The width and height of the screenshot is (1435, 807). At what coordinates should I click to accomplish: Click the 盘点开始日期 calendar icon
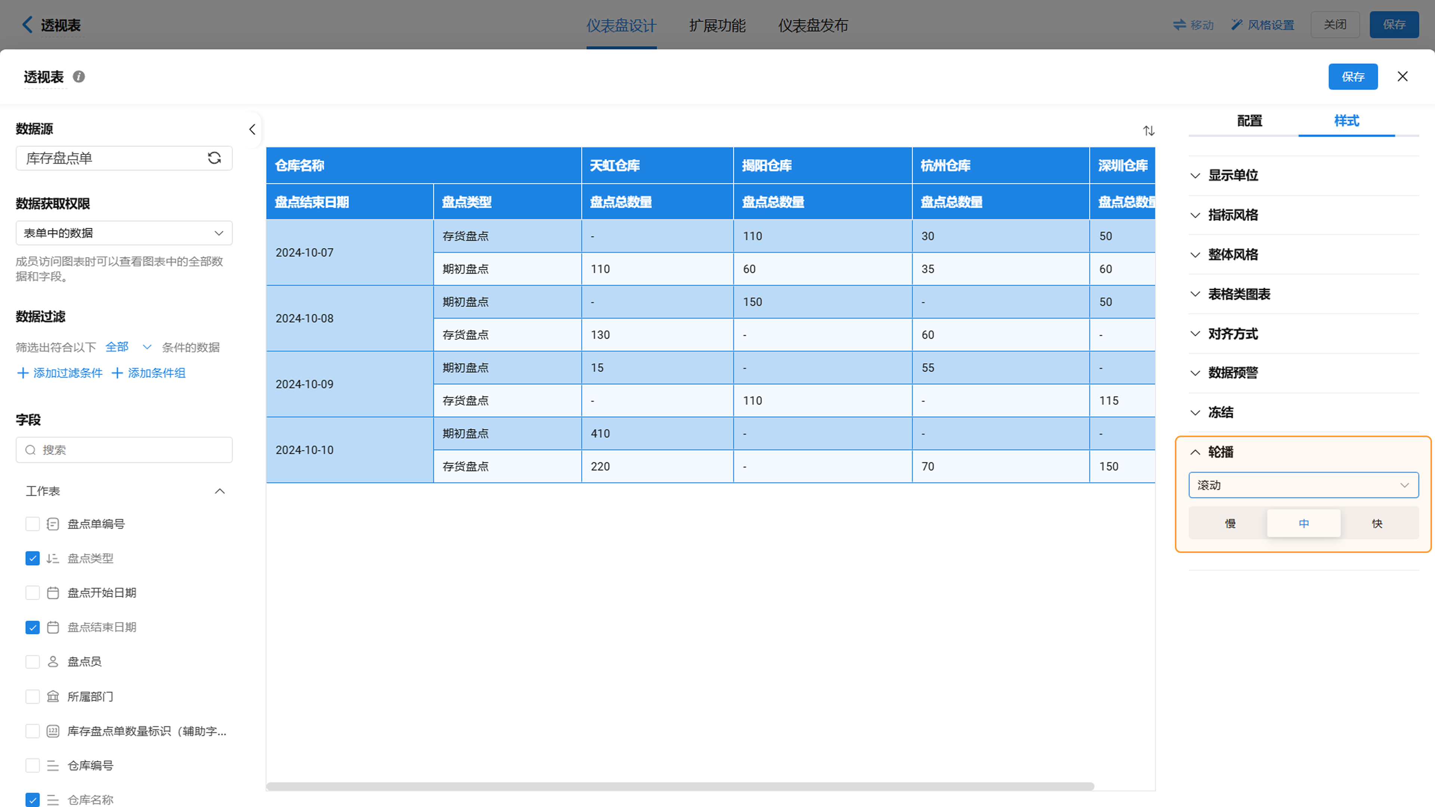(53, 593)
